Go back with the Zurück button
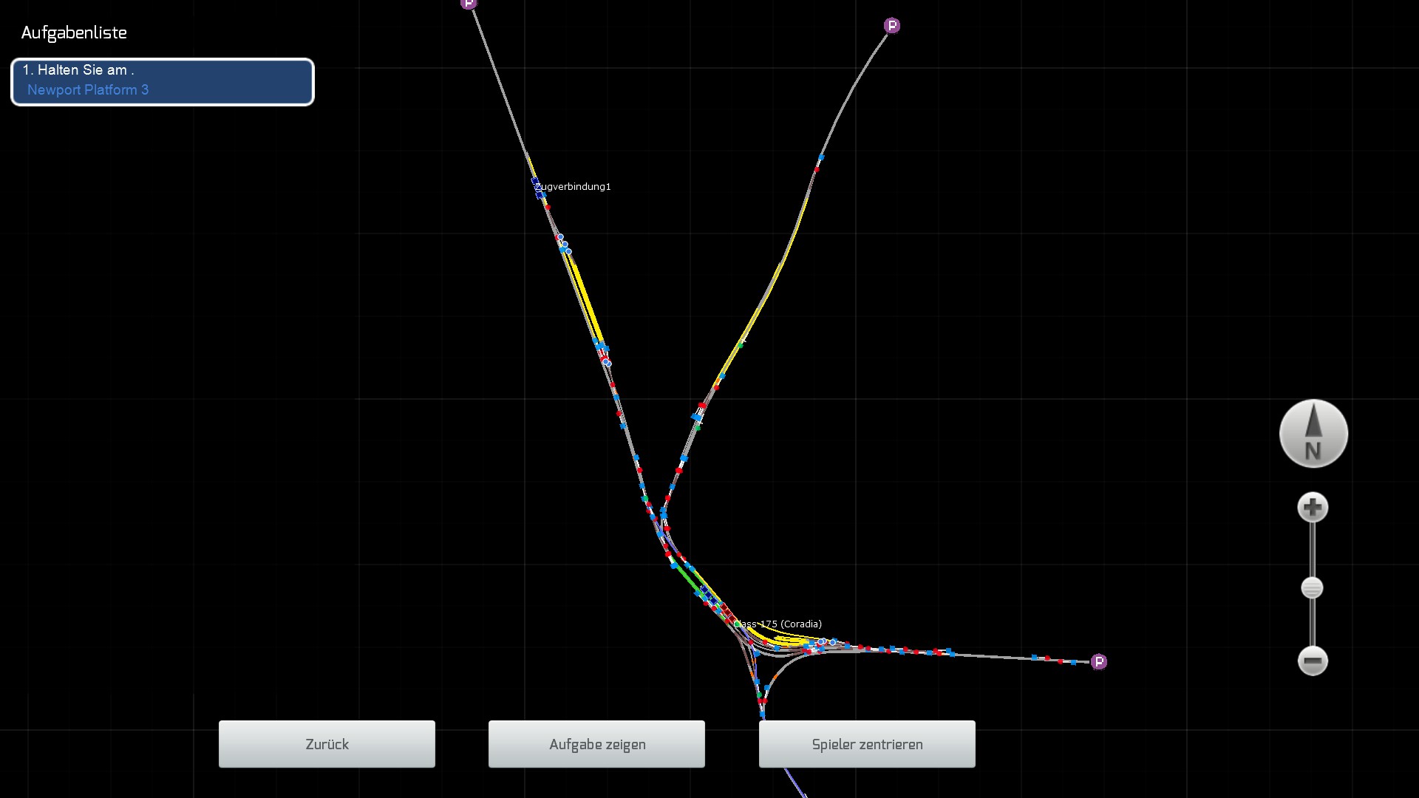This screenshot has width=1419, height=798. click(x=327, y=744)
